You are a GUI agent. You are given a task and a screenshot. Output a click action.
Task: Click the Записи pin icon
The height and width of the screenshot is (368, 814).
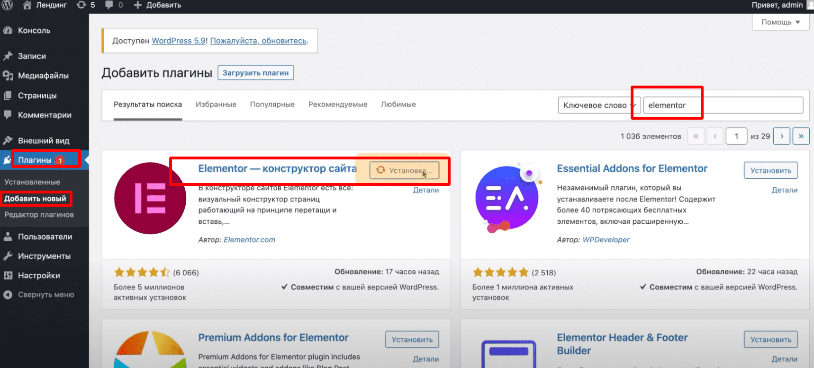click(8, 56)
